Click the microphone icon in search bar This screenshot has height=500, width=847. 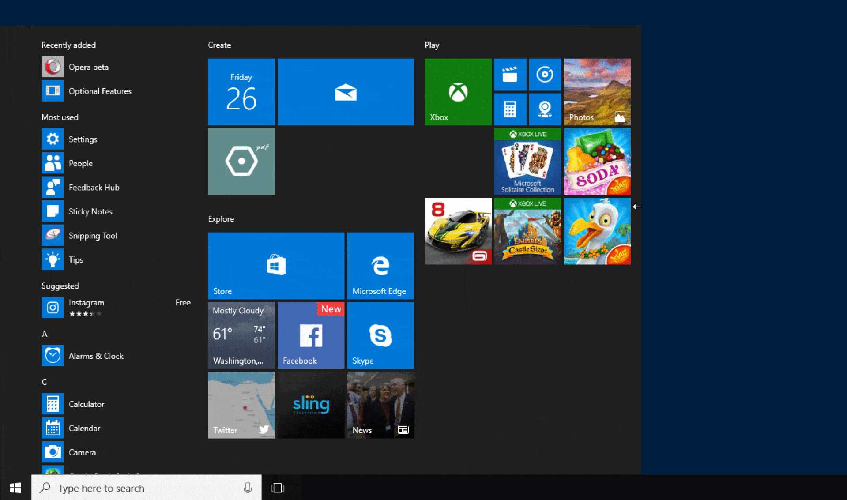pos(248,488)
